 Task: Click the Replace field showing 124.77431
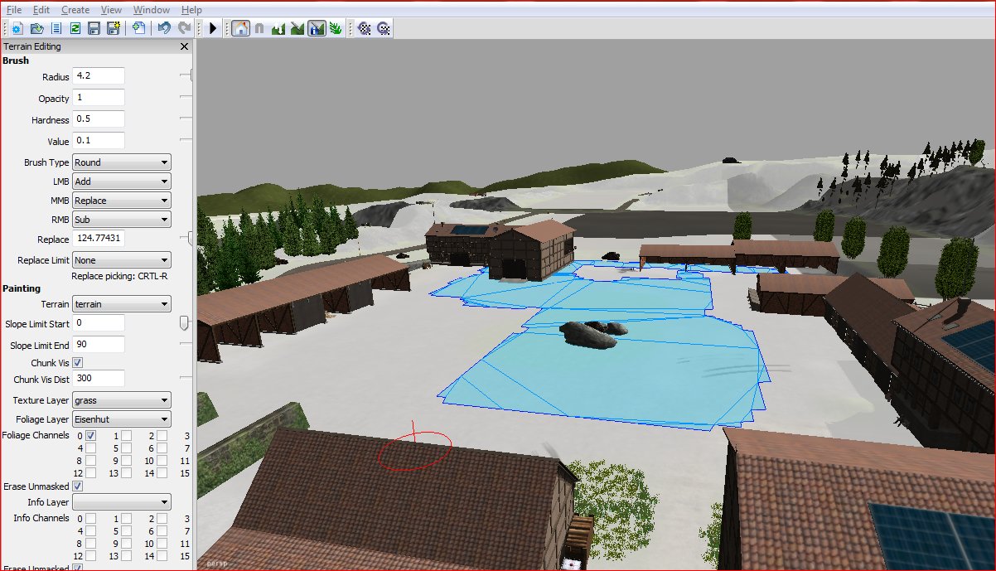pyautogui.click(x=99, y=239)
